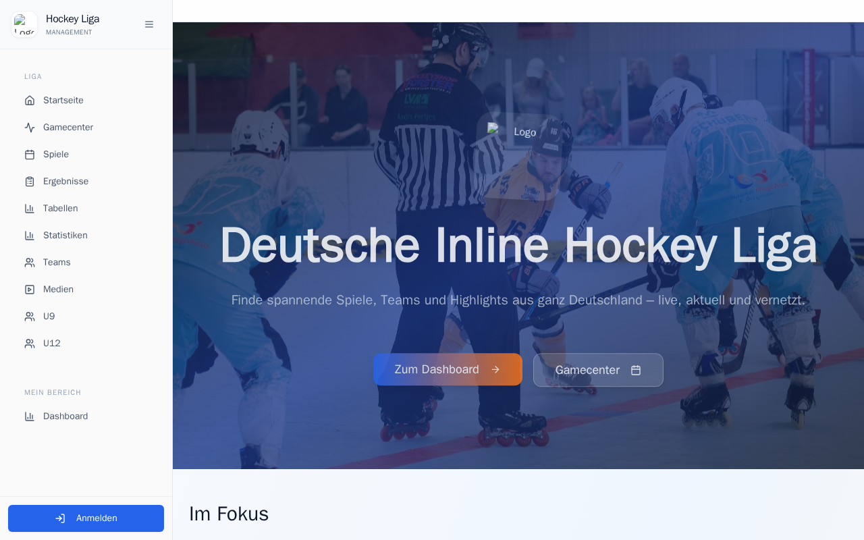
Task: Click the Medien play icon
Action: [30, 289]
